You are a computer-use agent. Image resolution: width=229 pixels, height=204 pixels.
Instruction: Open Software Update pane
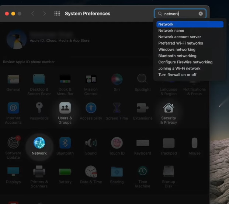pyautogui.click(x=13, y=143)
